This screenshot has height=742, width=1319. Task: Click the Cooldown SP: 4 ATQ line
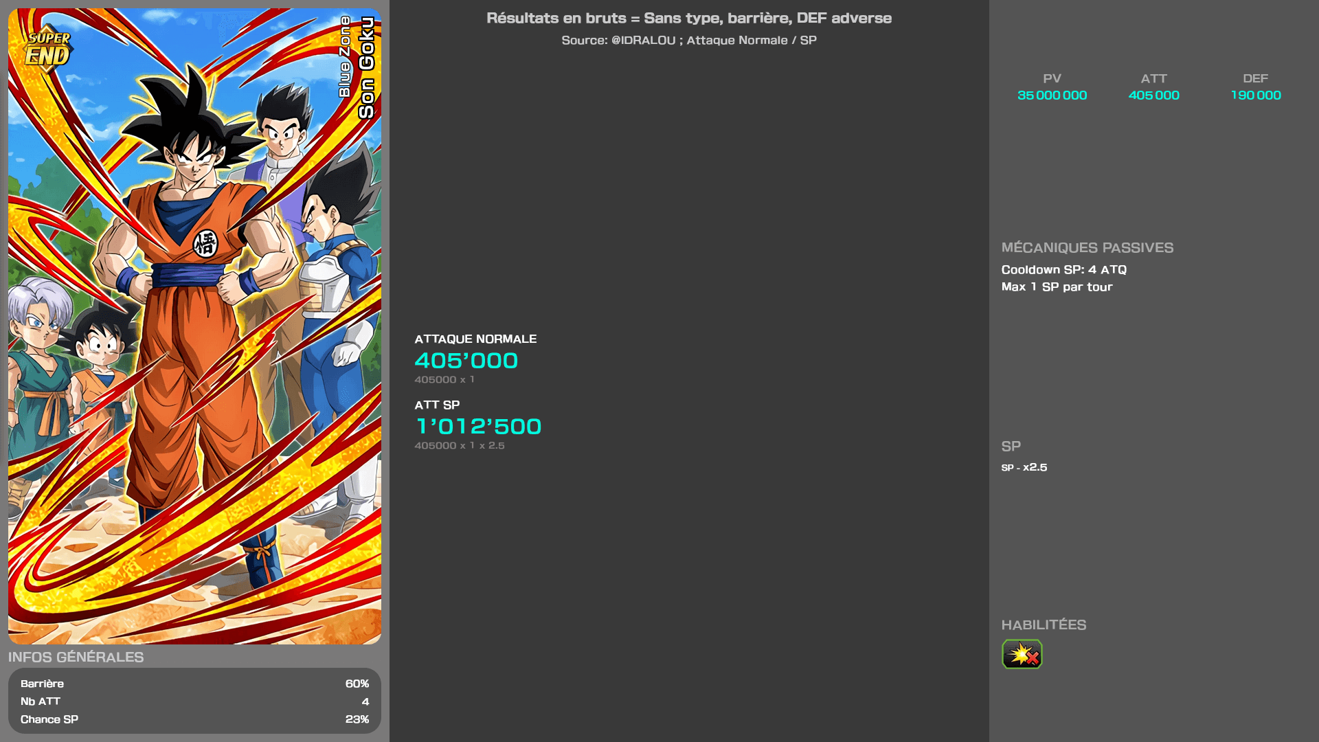(x=1063, y=270)
